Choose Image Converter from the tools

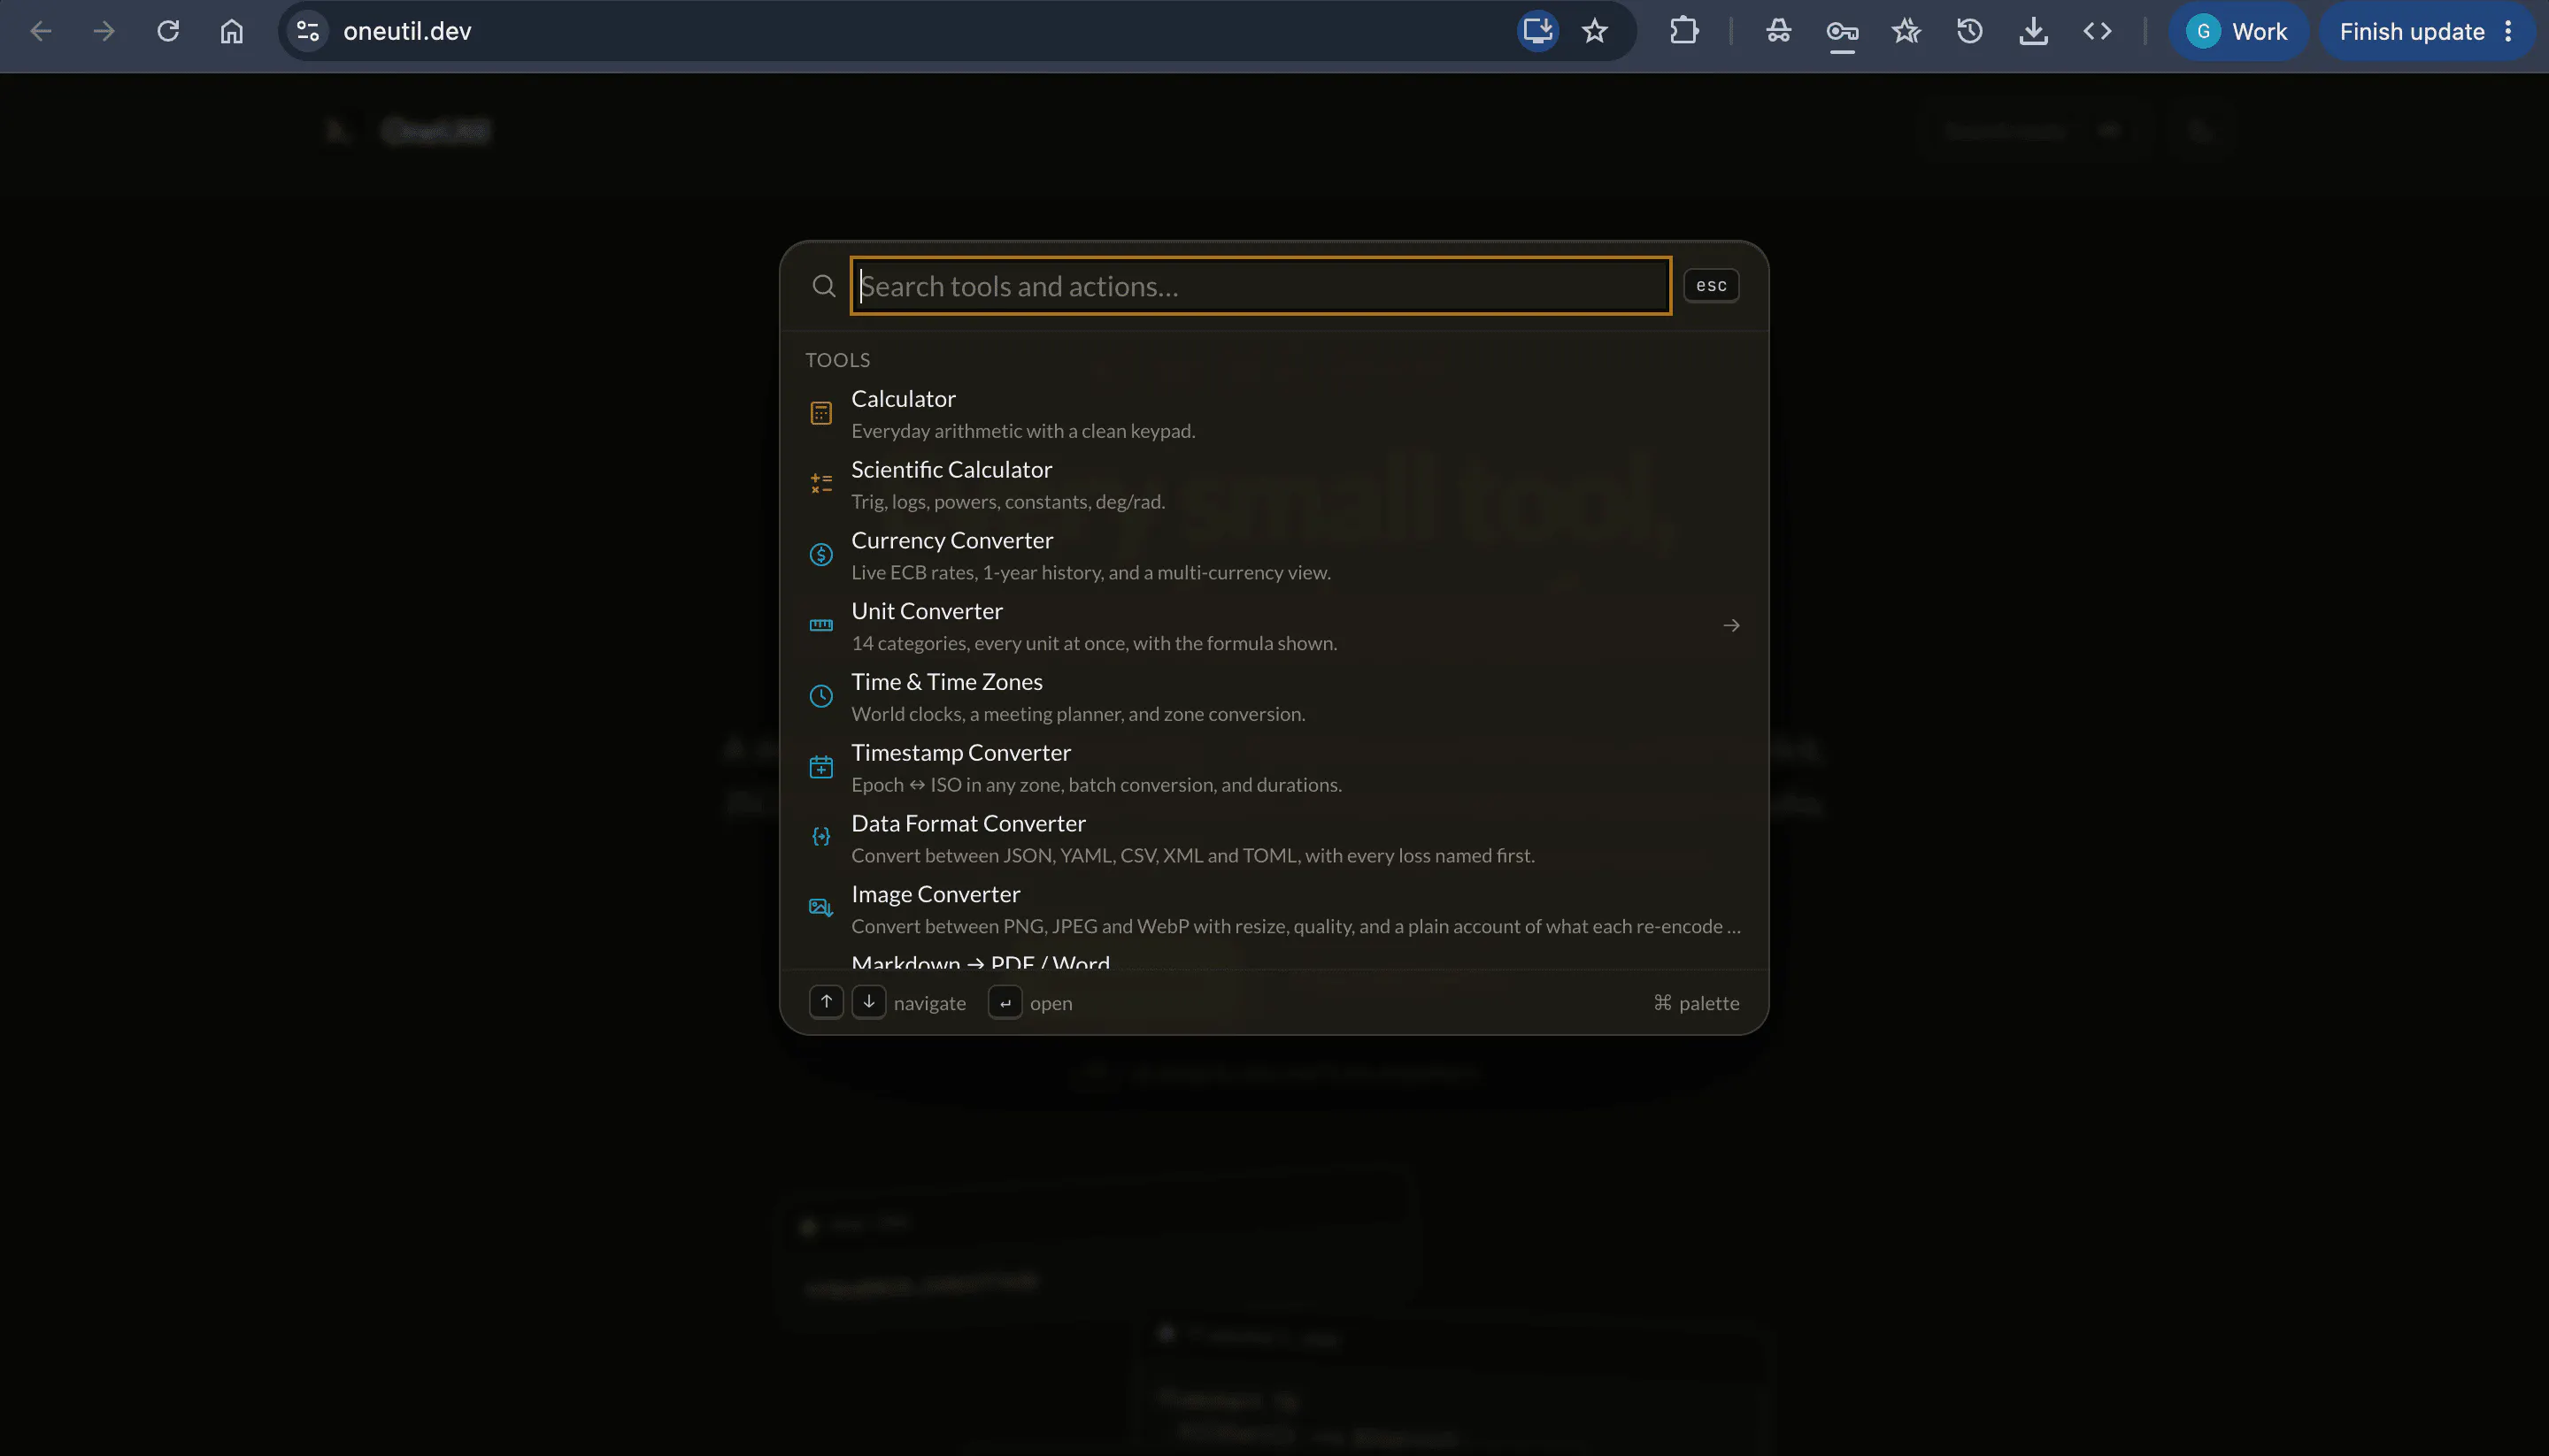1274,908
